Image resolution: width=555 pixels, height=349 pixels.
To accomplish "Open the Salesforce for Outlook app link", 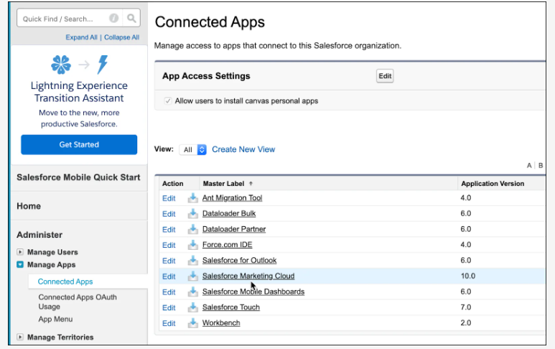I will click(x=239, y=261).
